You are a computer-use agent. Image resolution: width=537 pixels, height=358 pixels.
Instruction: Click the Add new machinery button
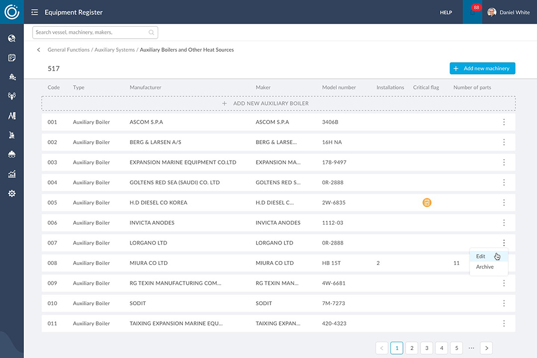(482, 69)
